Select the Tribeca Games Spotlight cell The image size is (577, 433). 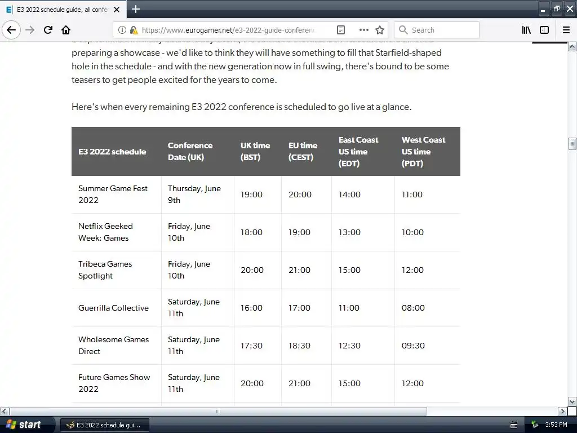pos(116,270)
